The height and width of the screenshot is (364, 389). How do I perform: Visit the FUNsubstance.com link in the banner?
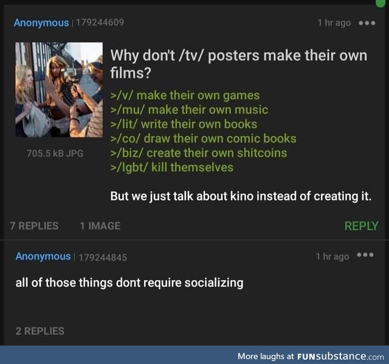pyautogui.click(x=340, y=357)
